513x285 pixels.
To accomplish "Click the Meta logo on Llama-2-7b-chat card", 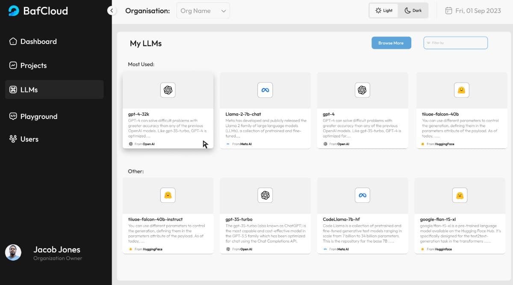I will 265,90.
